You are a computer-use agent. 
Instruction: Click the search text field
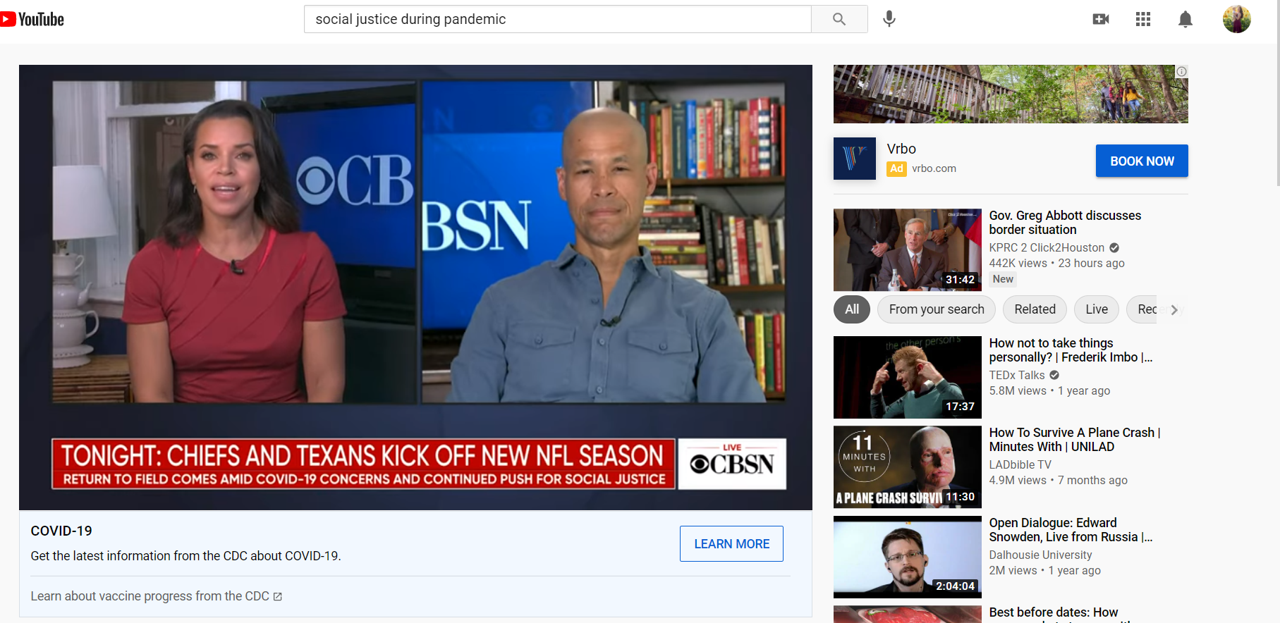557,19
